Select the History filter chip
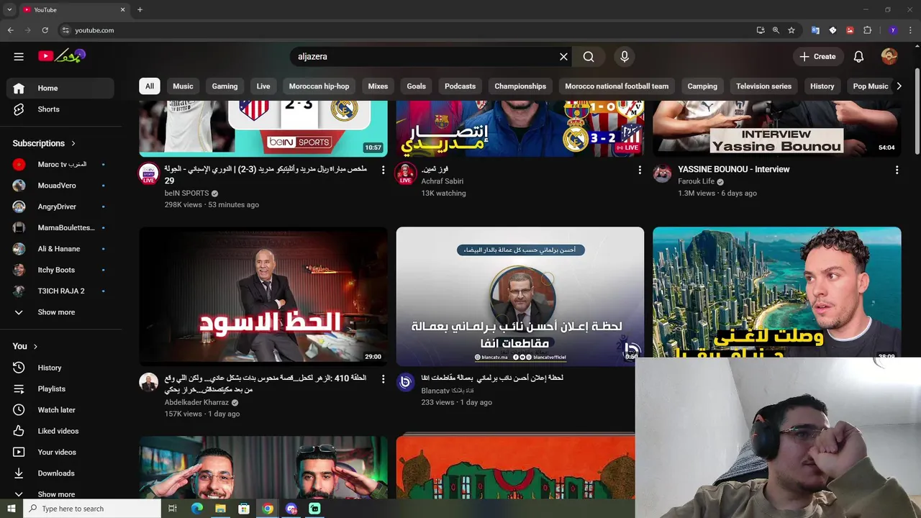Image resolution: width=921 pixels, height=518 pixels. pyautogui.click(x=822, y=86)
